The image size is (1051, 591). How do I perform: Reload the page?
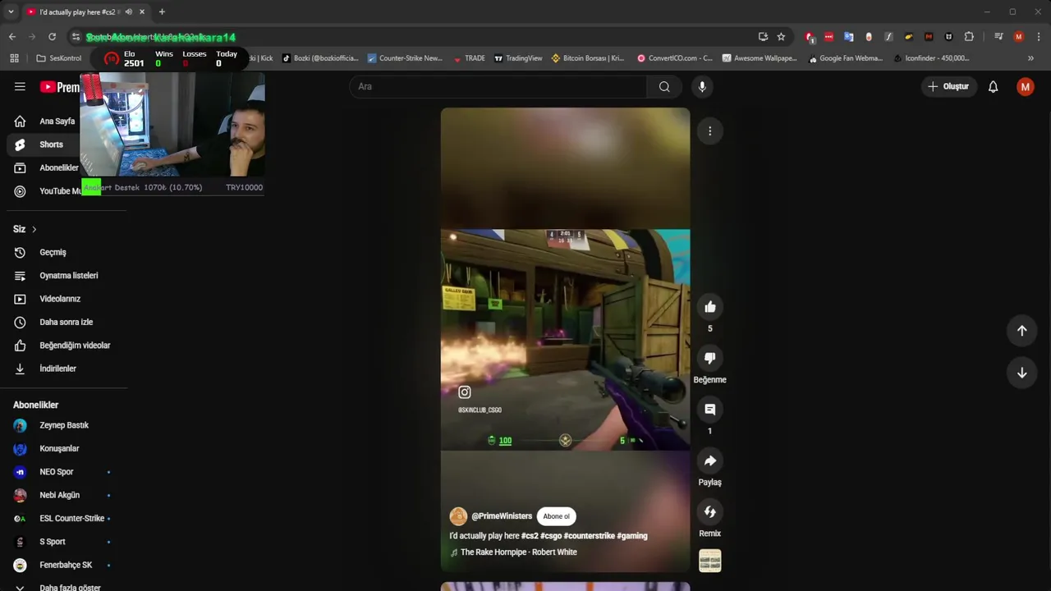(52, 37)
